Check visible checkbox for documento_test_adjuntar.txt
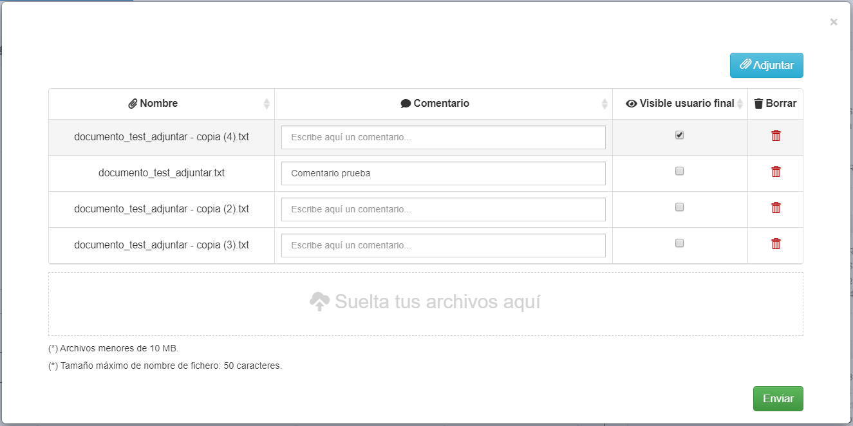Screen dimensions: 853x426 679,171
